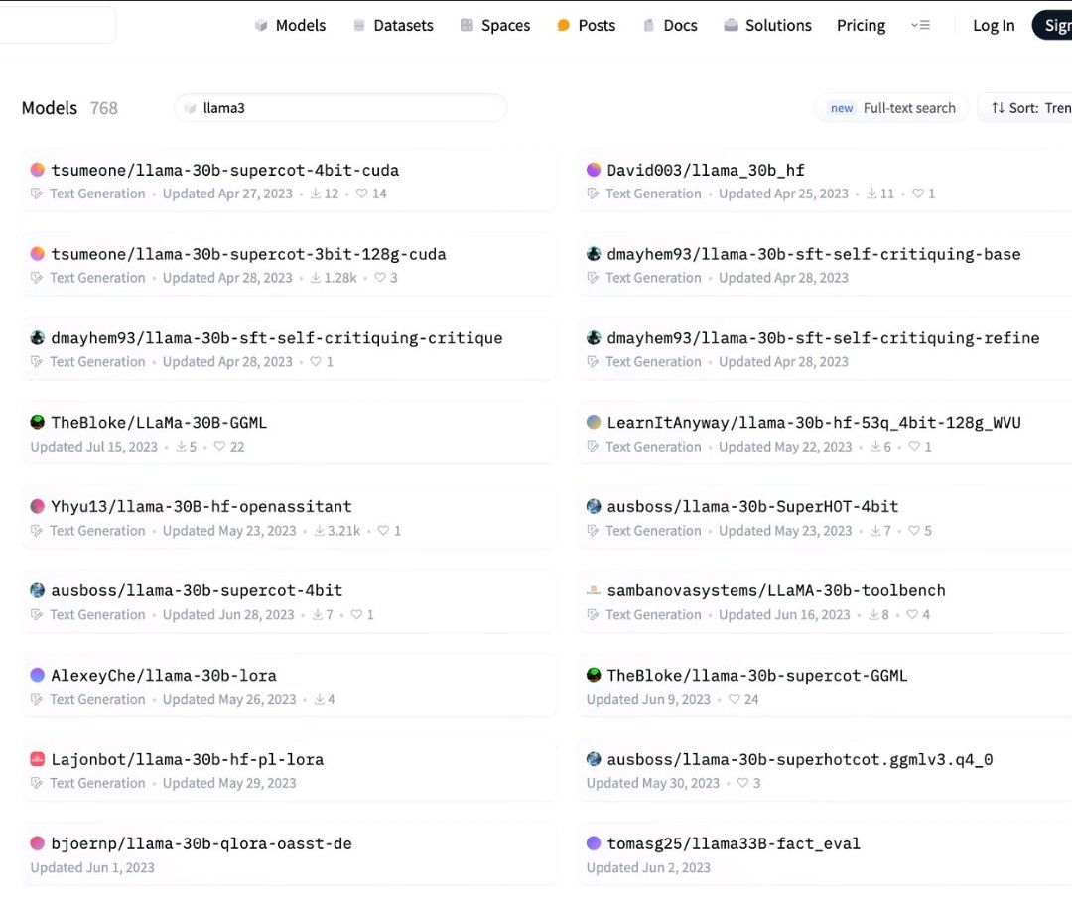This screenshot has height=904, width=1072.
Task: Click the Sign Up button
Action: click(1053, 25)
